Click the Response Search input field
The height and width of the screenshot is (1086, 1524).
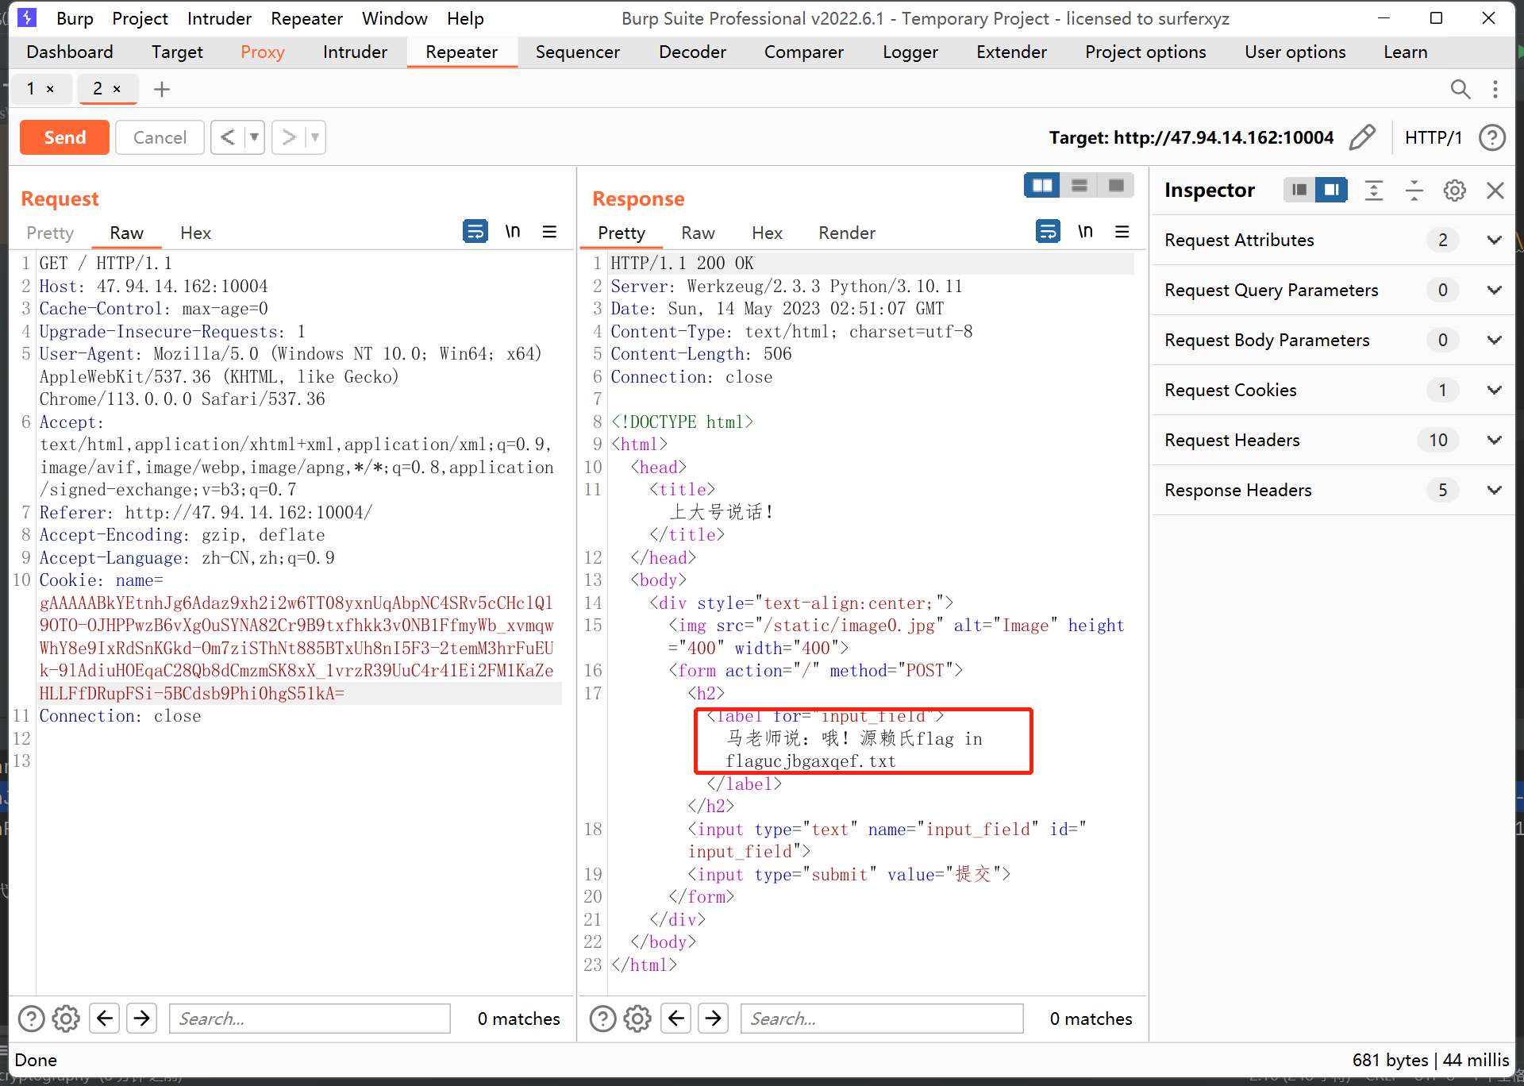pyautogui.click(x=881, y=1019)
